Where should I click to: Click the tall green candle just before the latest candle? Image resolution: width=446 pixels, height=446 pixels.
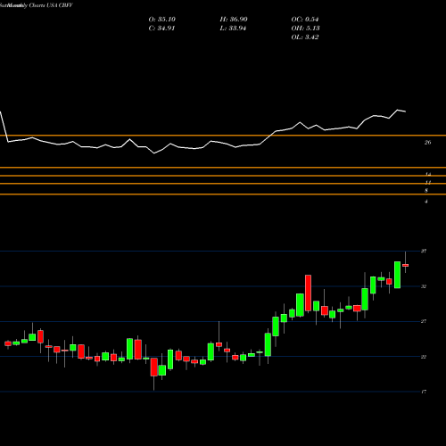click(x=397, y=275)
